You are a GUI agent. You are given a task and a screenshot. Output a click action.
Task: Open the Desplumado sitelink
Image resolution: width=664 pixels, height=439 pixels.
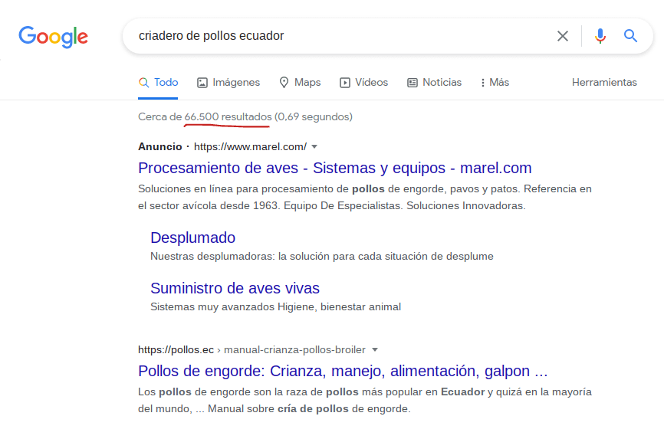point(192,238)
